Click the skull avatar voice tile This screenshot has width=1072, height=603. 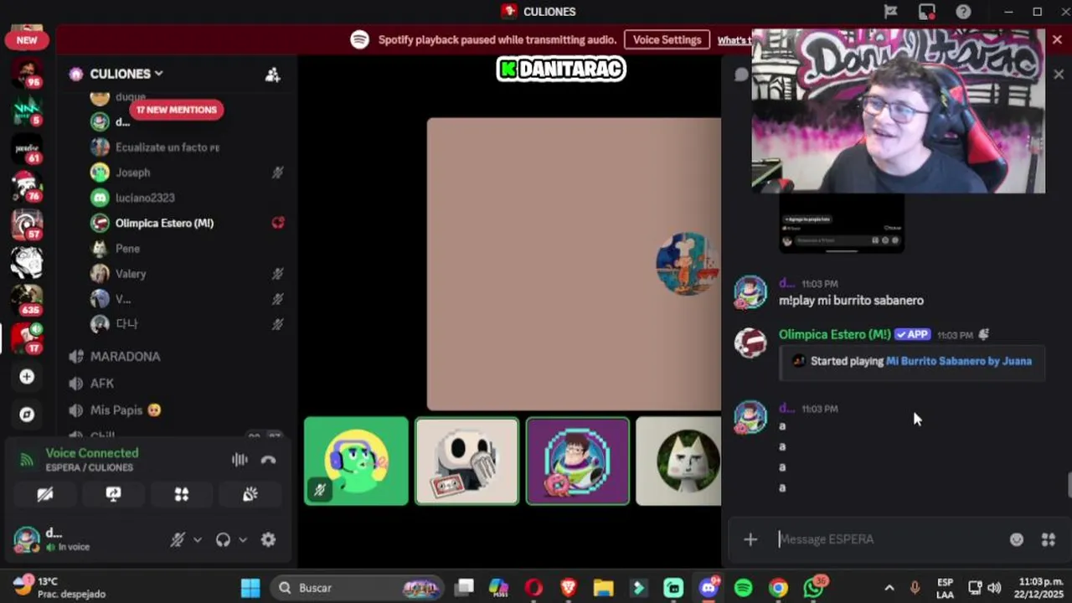point(466,461)
